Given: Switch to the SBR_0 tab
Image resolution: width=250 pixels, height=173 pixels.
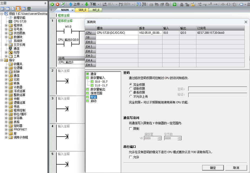Looking at the screenshot, I should coord(82,10).
